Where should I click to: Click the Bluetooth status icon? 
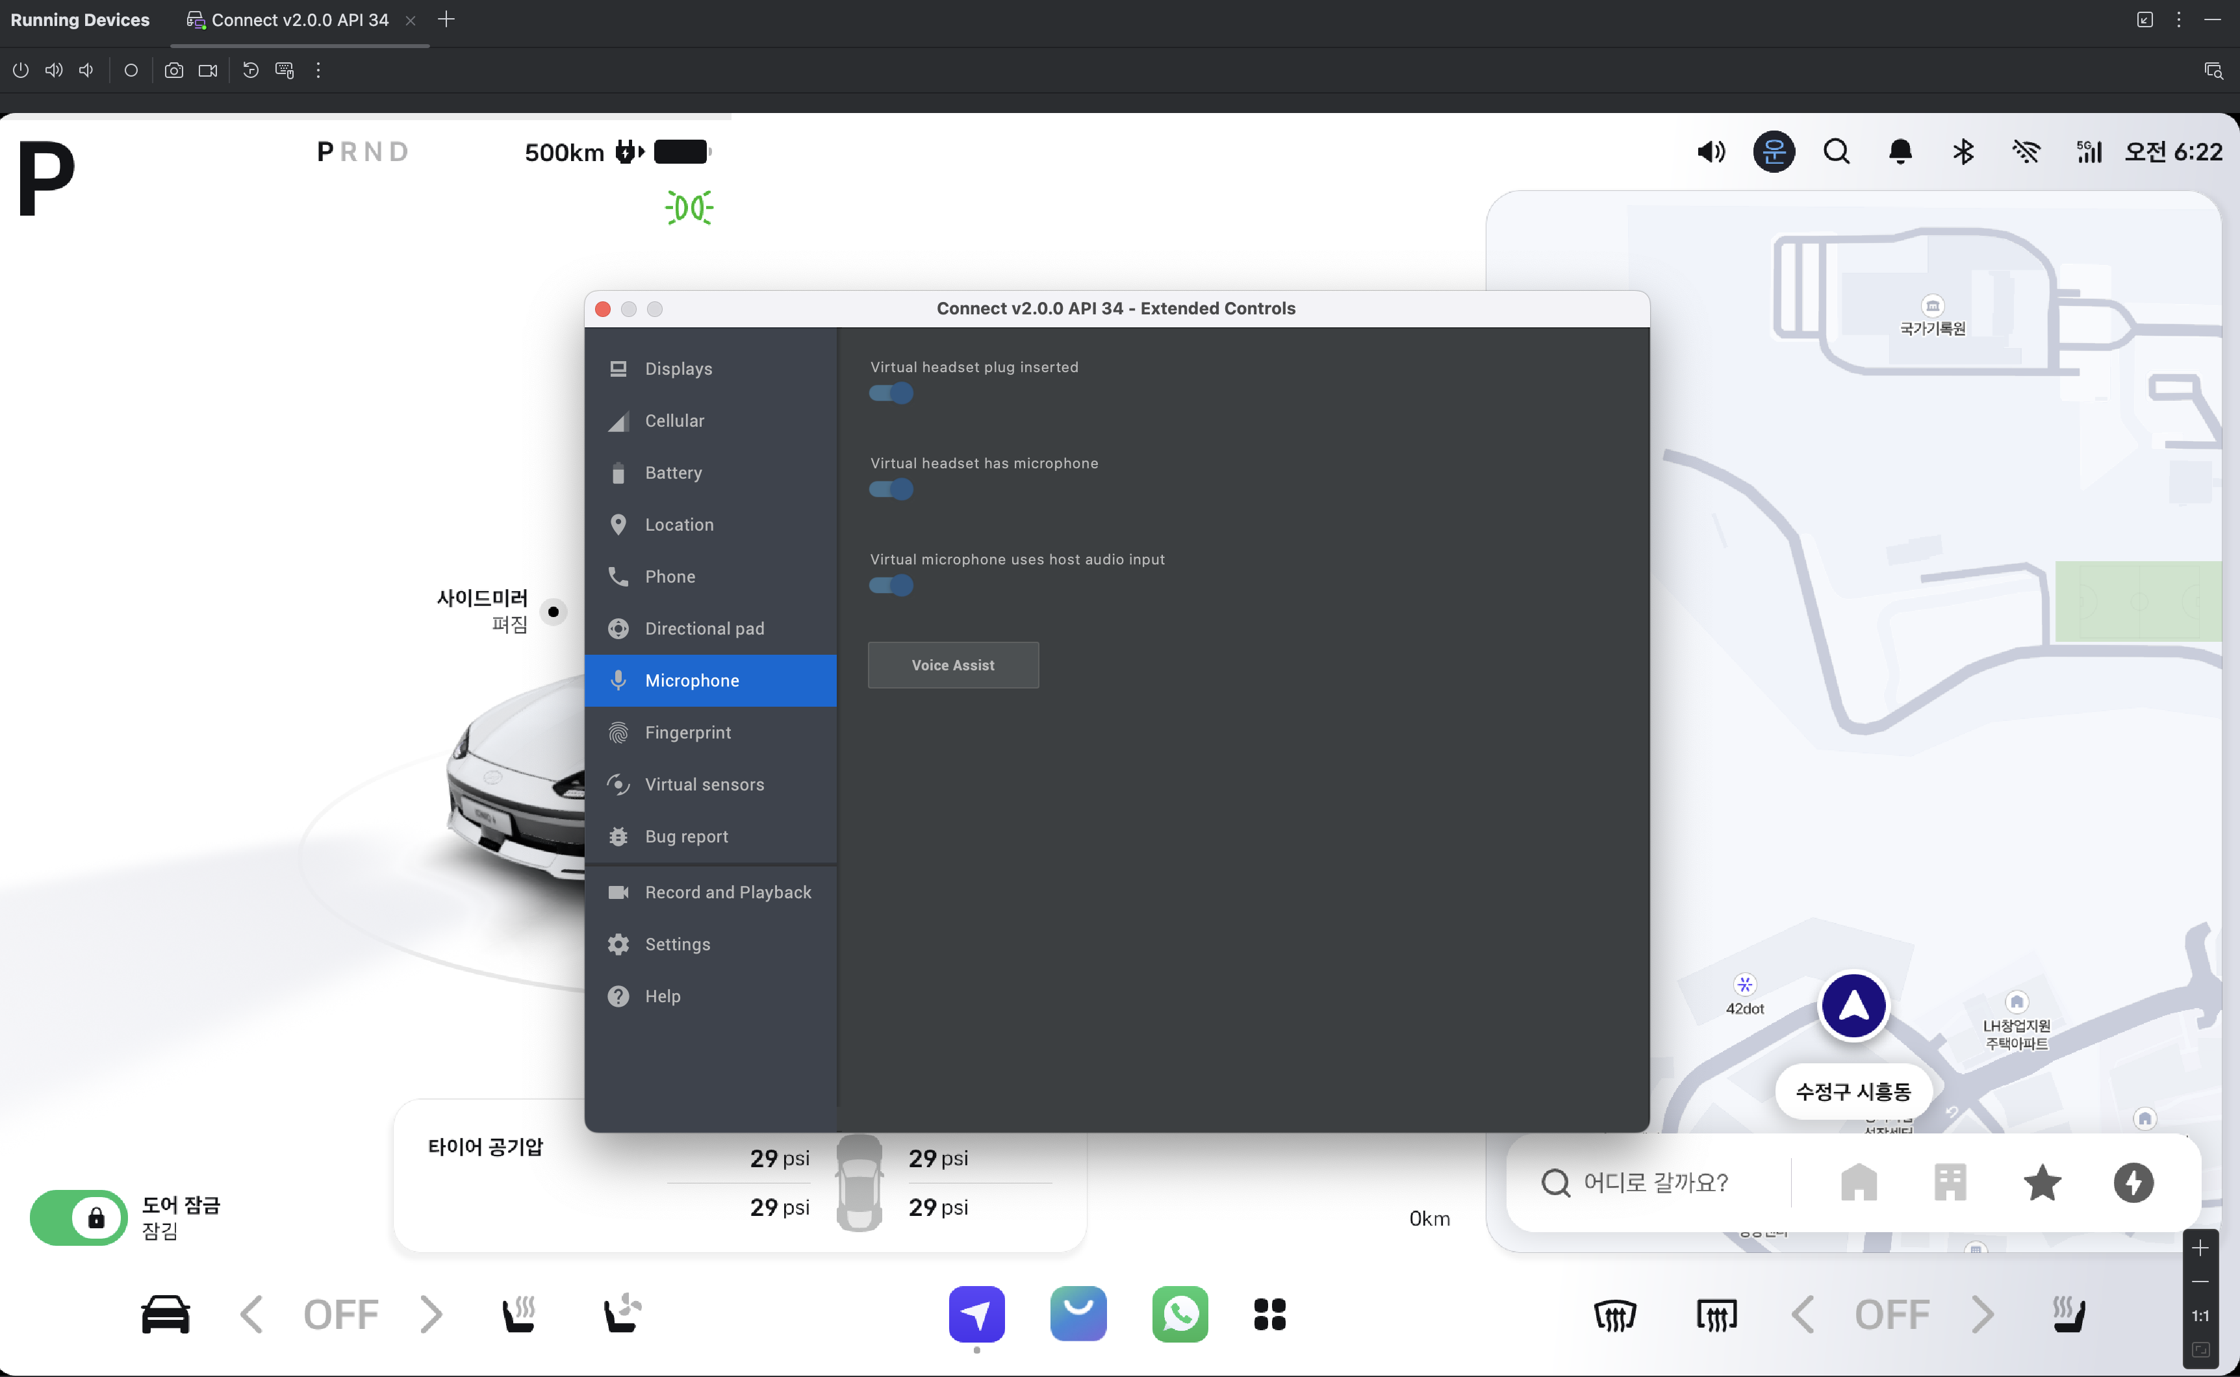[1963, 151]
